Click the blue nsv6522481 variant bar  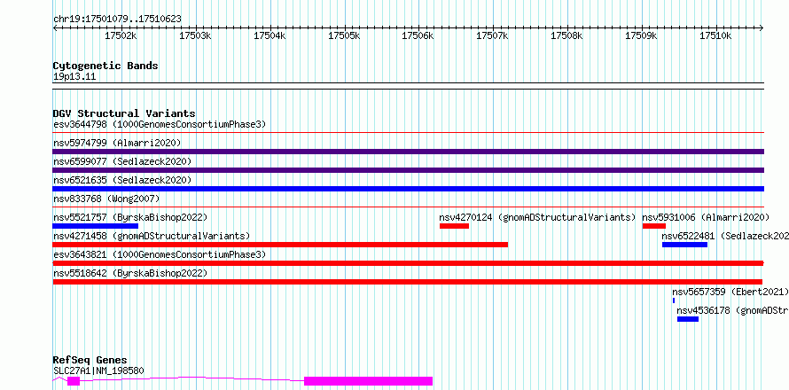point(685,245)
